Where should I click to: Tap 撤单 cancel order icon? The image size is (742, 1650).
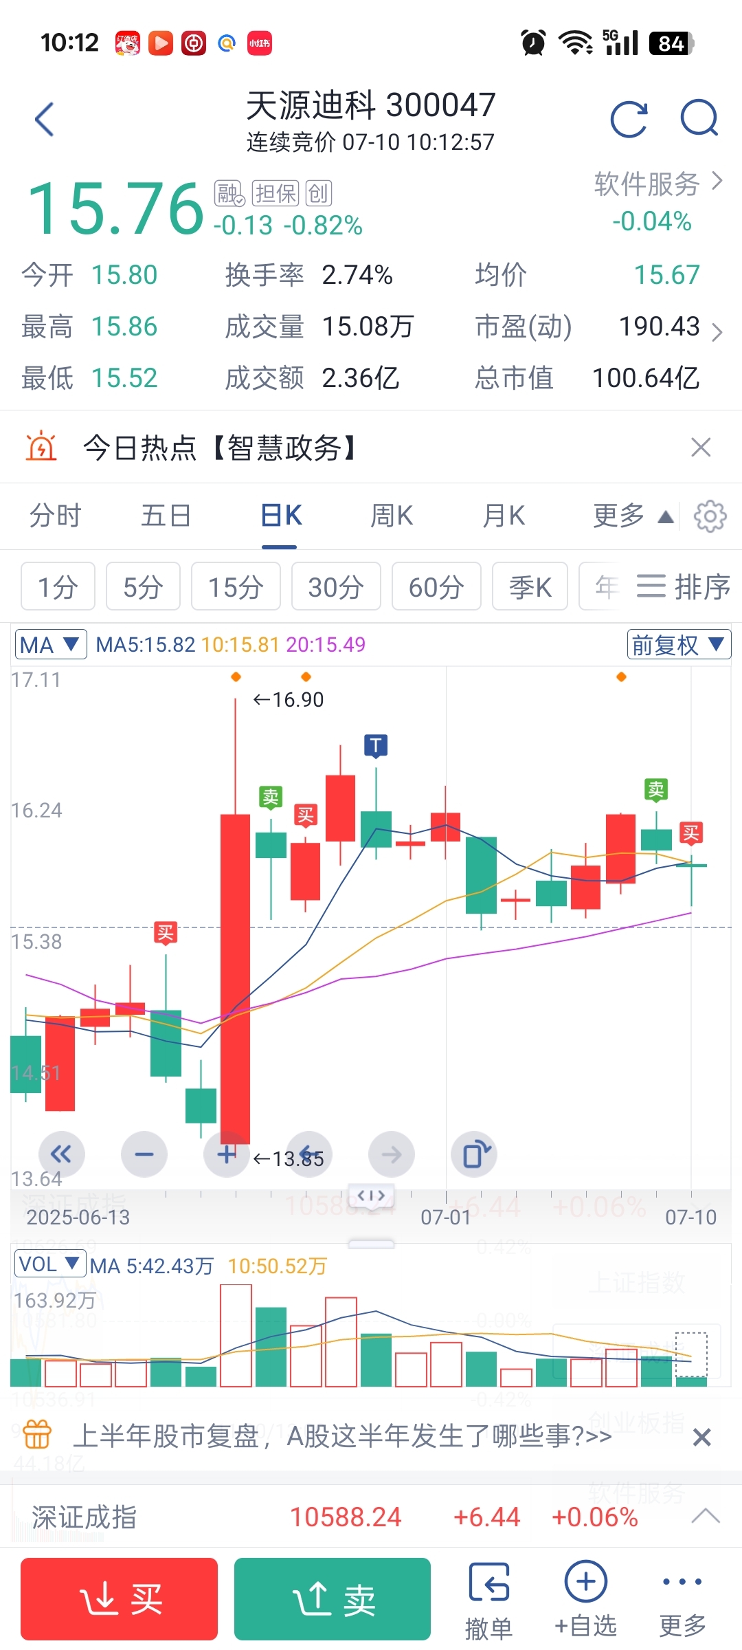pyautogui.click(x=489, y=1600)
